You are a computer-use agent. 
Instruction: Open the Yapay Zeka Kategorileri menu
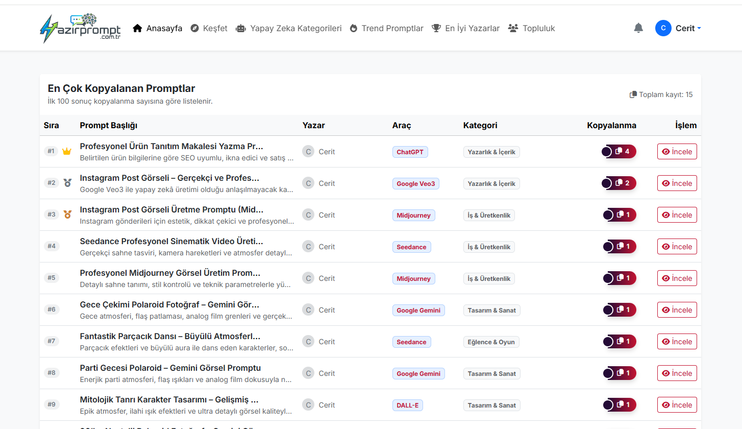pos(288,28)
